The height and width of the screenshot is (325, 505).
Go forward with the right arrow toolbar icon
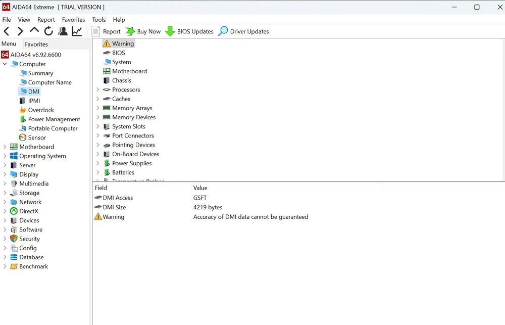(20, 31)
